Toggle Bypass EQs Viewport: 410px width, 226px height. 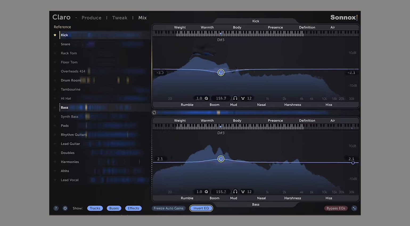[x=336, y=208]
